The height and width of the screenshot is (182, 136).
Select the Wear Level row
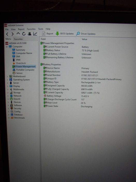(x=65, y=103)
